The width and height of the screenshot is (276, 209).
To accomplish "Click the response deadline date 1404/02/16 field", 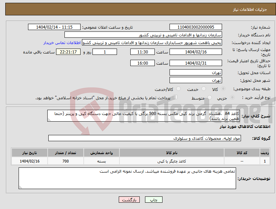I will click(x=195, y=52).
